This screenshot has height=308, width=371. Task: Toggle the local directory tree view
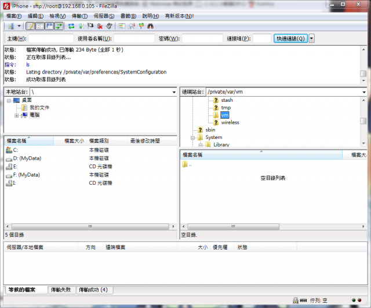pos(40,26)
